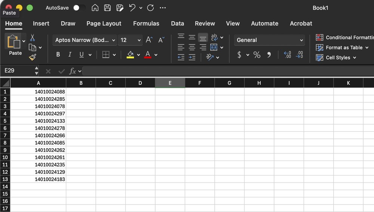Click the Undo arrow icon
374x212 pixels.
tap(132, 8)
